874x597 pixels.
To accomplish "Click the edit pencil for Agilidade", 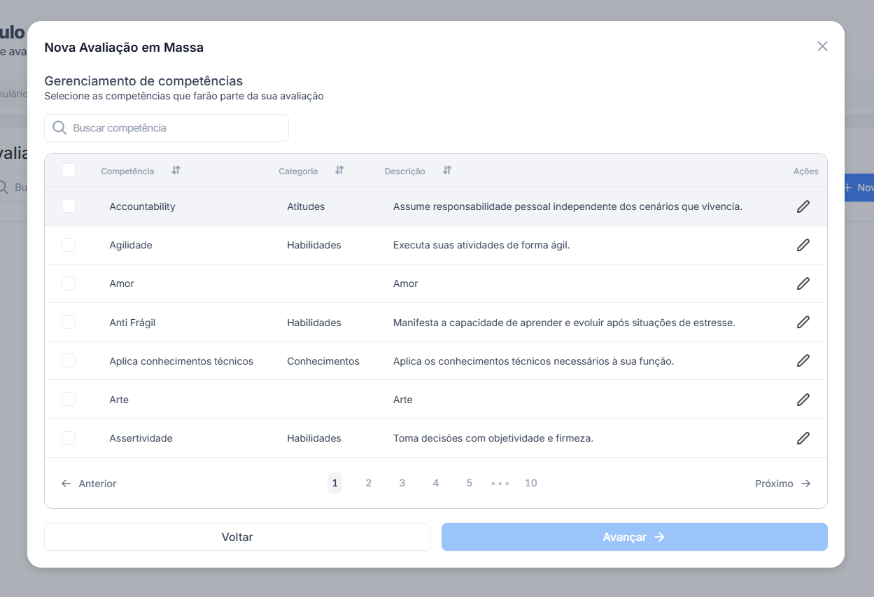I will click(803, 245).
